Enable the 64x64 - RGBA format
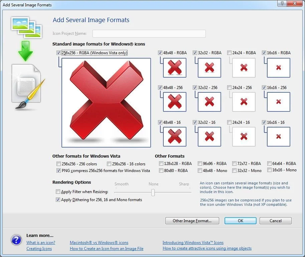305x257 pixels. click(269, 163)
